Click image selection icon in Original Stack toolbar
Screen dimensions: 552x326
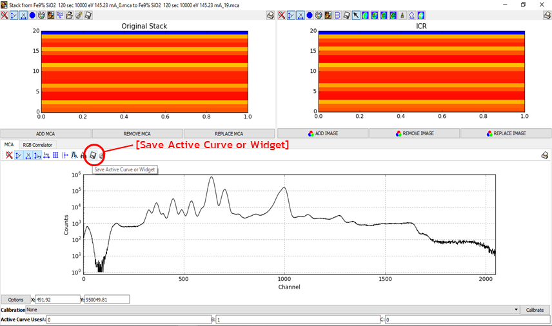[51, 15]
